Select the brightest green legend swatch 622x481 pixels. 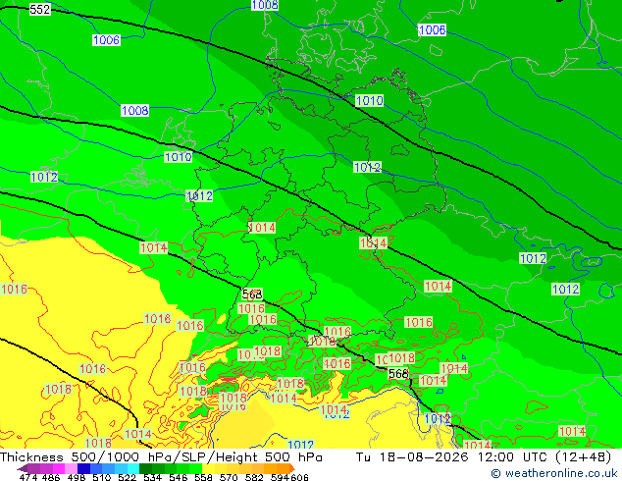pyautogui.click(x=195, y=468)
